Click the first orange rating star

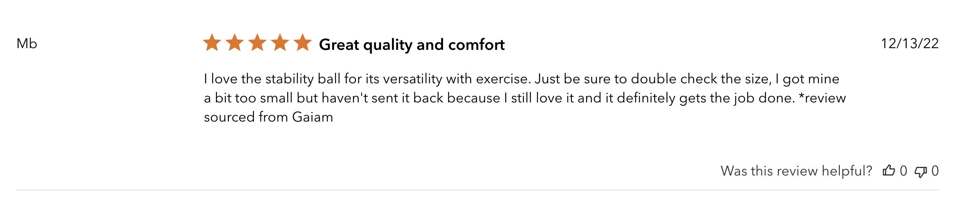point(212,42)
